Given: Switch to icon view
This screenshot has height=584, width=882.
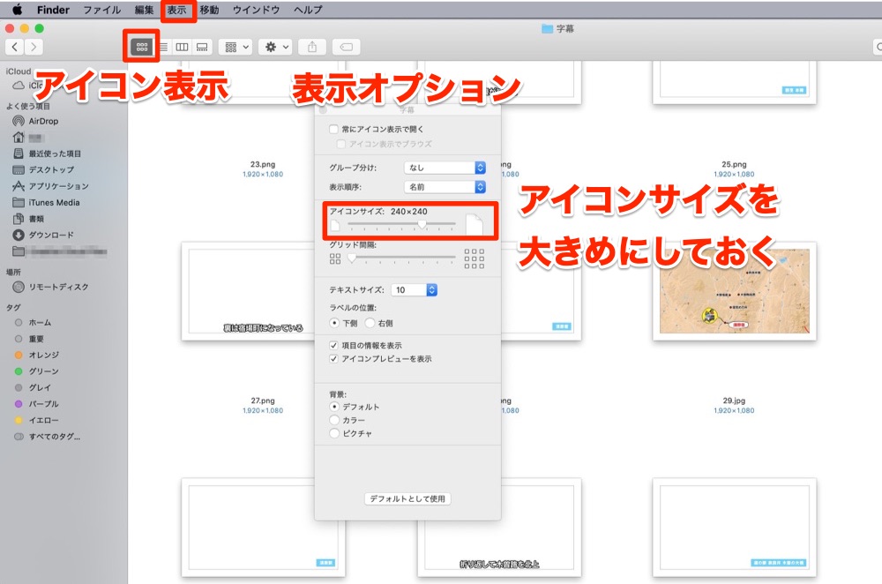Looking at the screenshot, I should [x=142, y=48].
